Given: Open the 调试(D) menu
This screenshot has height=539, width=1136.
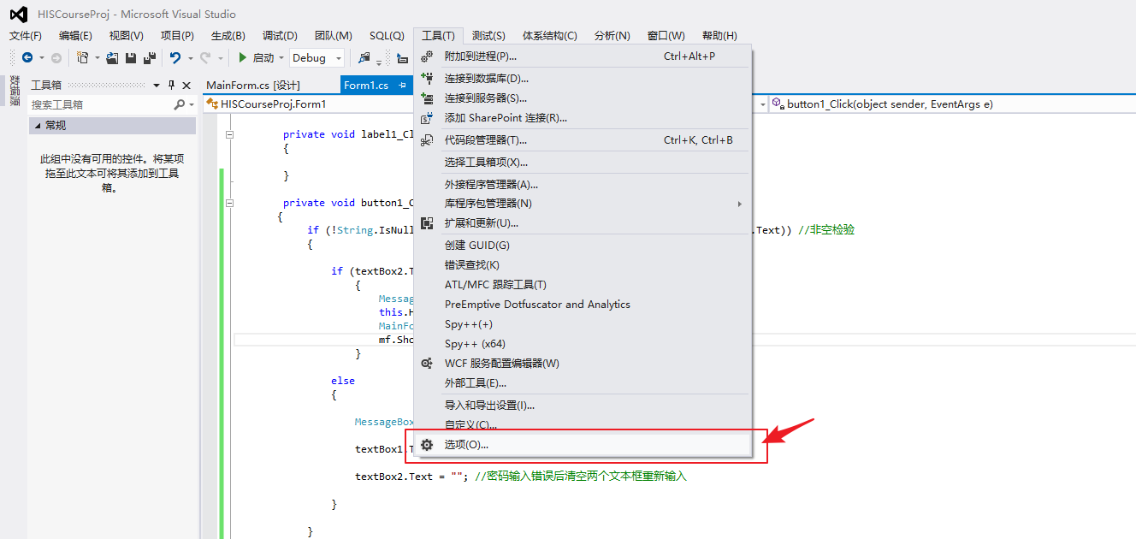Looking at the screenshot, I should tap(280, 36).
